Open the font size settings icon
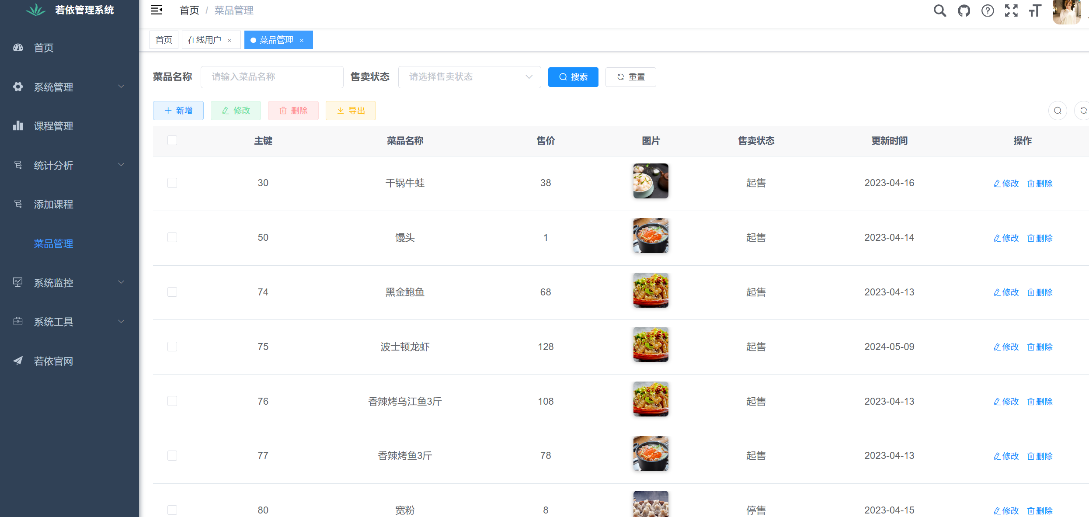 pos(1035,10)
